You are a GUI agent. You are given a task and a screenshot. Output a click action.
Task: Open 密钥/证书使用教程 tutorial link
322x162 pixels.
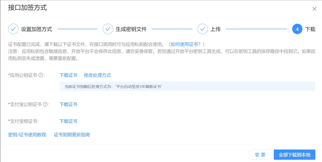[27, 135]
